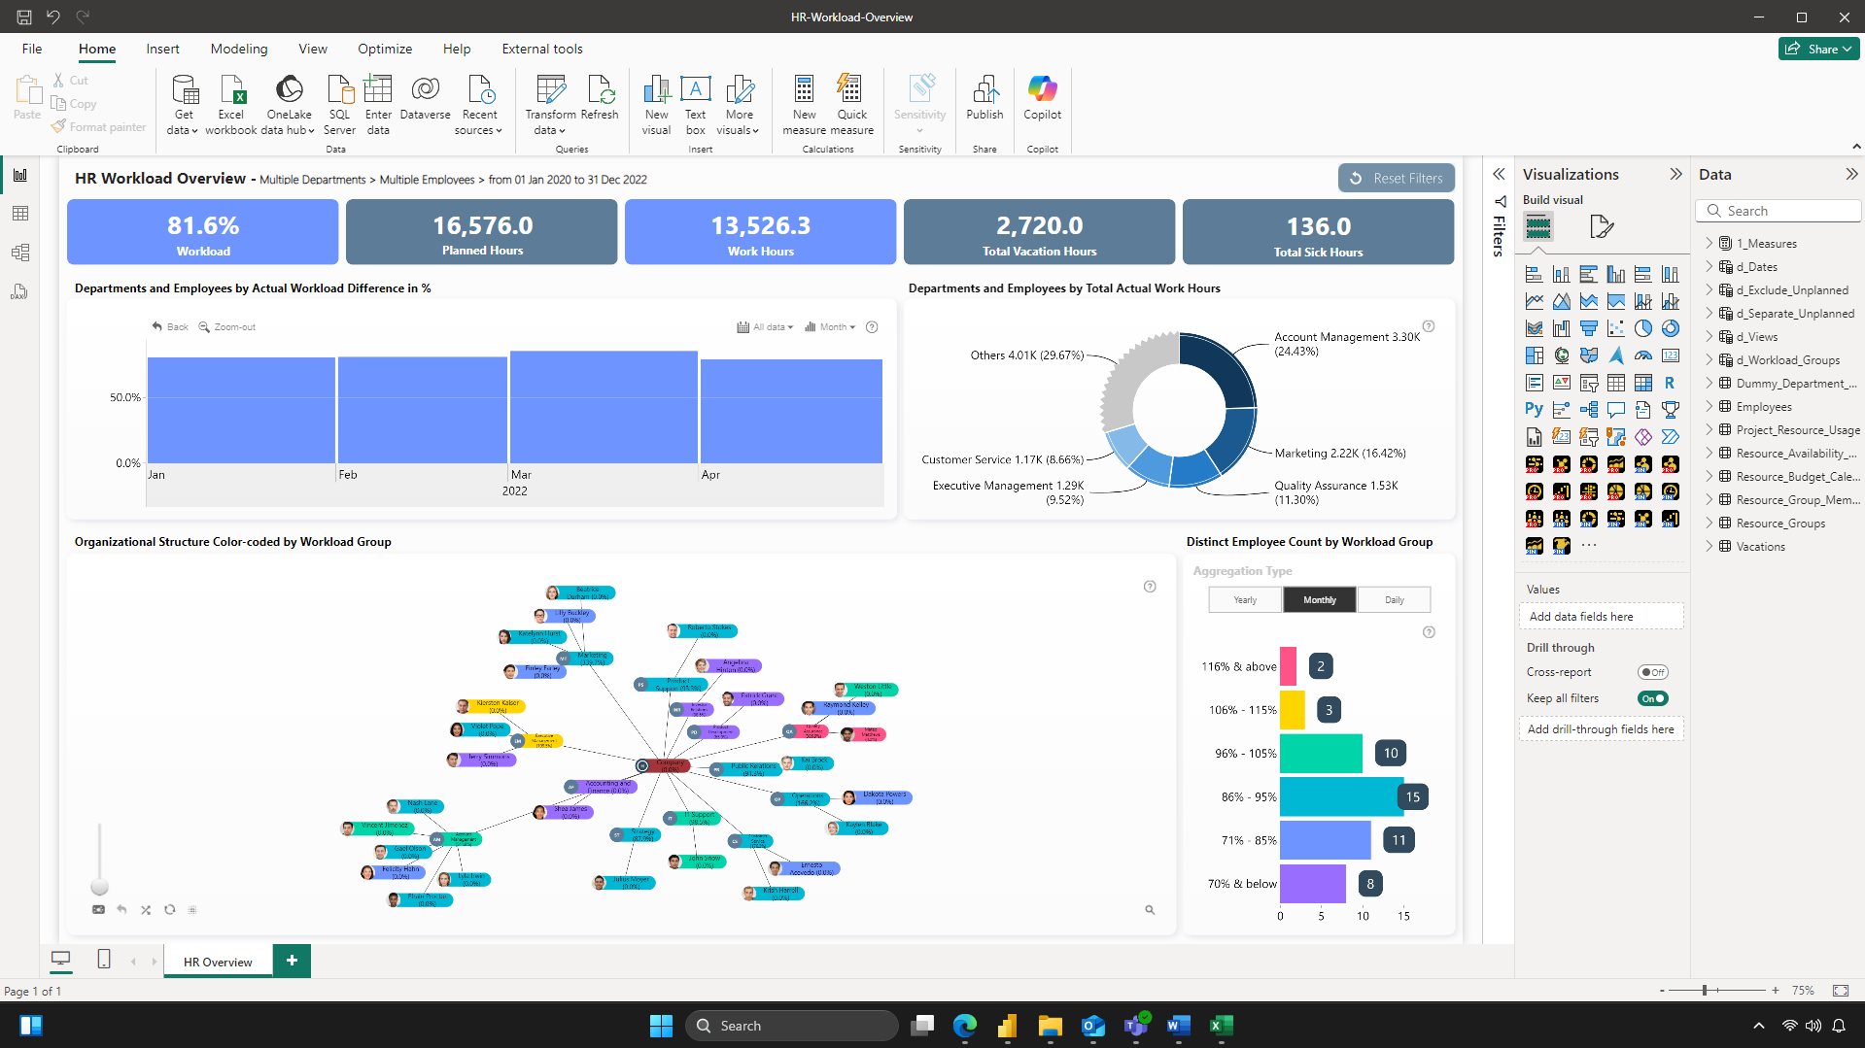Click the Share button
This screenshot has height=1048, width=1865.
click(x=1817, y=49)
